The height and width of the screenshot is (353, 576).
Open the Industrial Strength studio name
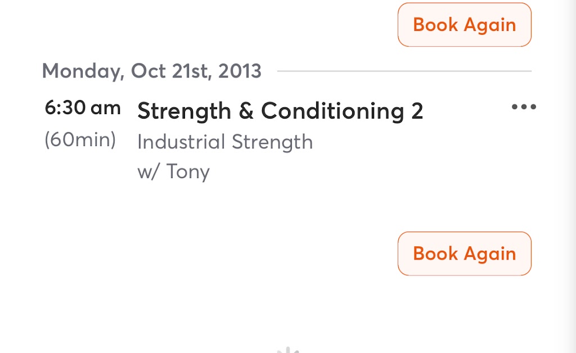(225, 142)
